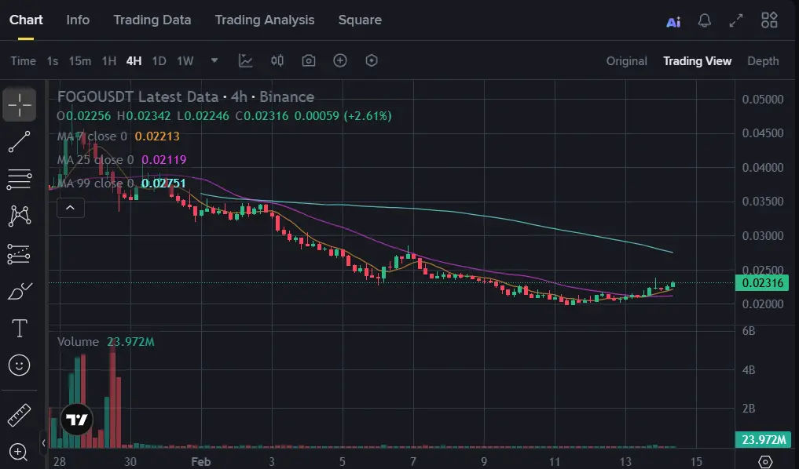Select the Text annotation tool
The image size is (799, 469).
(x=20, y=328)
